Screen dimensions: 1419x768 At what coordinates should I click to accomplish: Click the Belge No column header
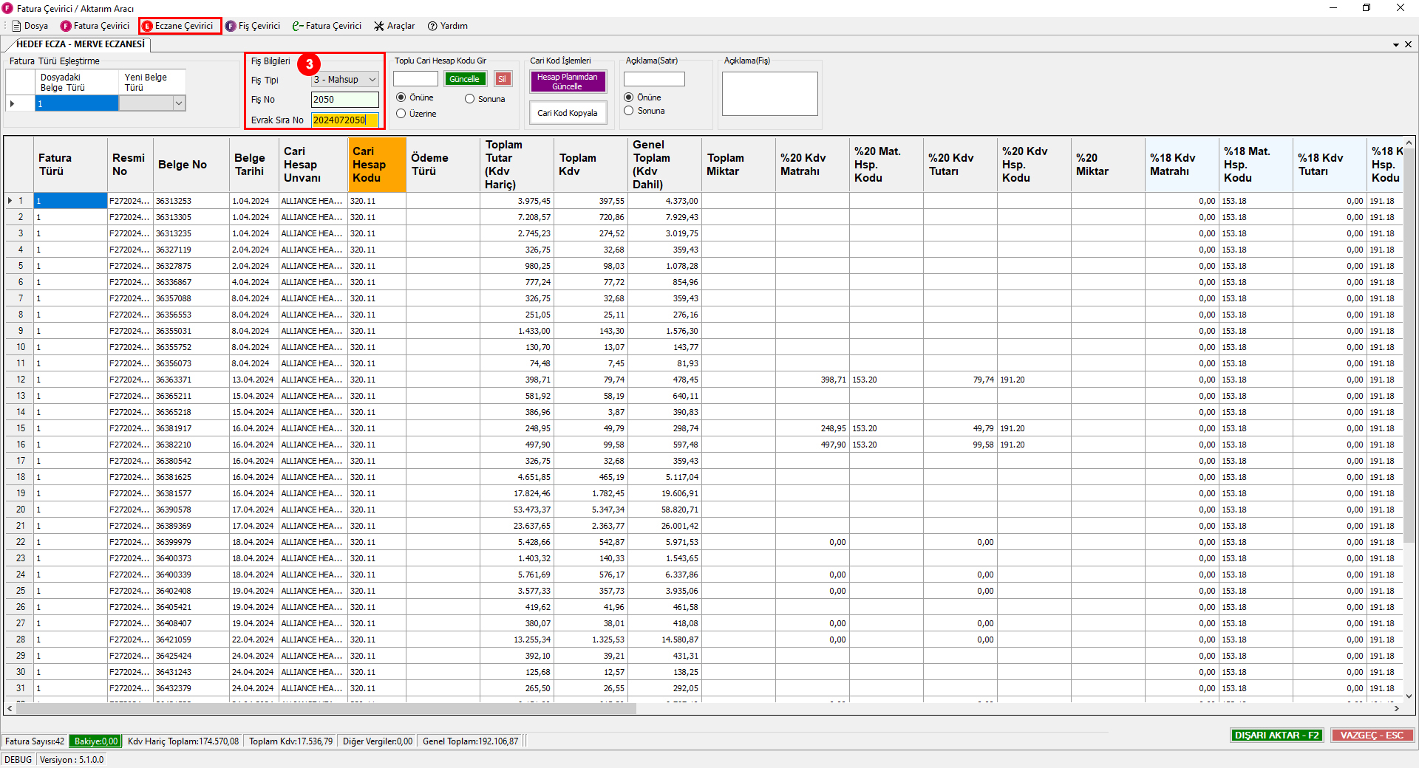(191, 165)
